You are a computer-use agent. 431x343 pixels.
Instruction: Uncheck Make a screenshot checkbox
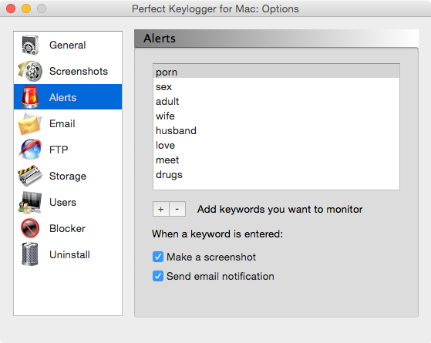pyautogui.click(x=158, y=257)
